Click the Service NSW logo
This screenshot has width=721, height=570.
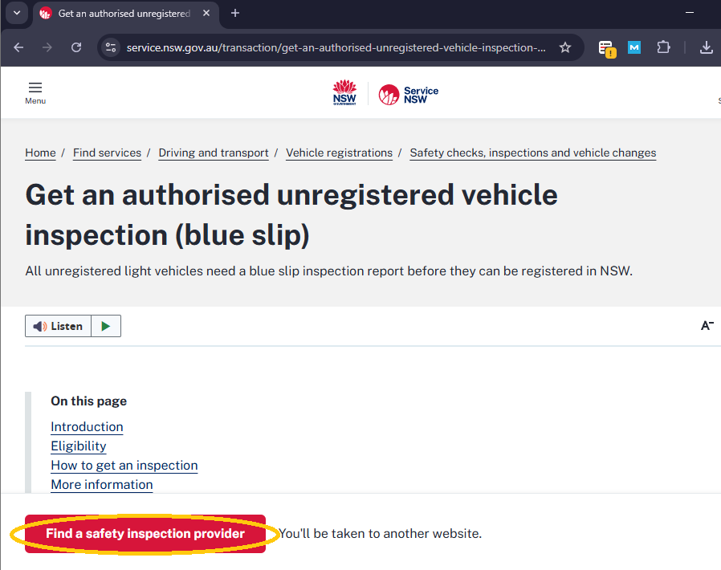(x=409, y=95)
